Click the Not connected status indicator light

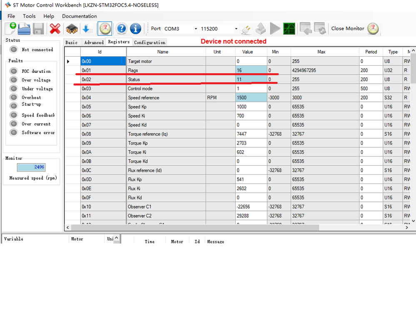pos(13,50)
